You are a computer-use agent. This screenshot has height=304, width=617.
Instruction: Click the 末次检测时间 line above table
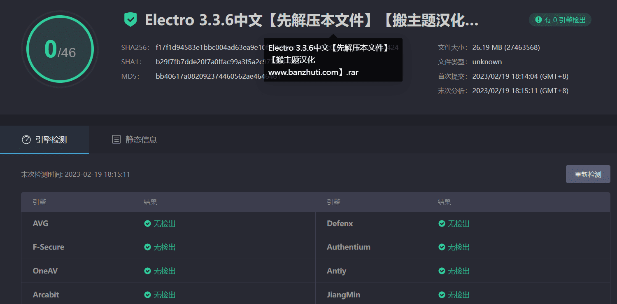tap(76, 174)
